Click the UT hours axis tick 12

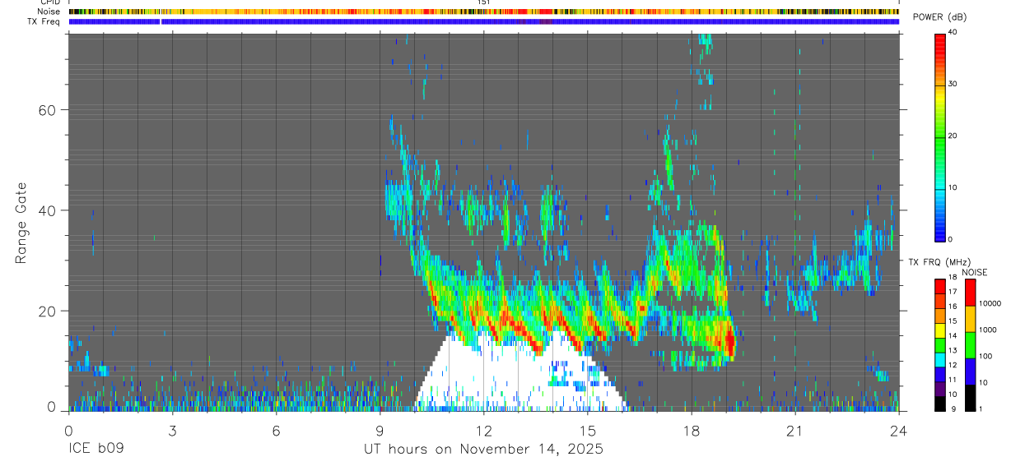coord(484,430)
